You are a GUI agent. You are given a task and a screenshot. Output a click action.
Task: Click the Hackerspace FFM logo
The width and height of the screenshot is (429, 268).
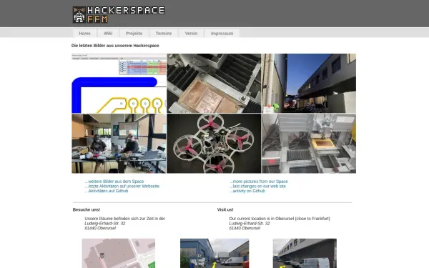(x=119, y=14)
